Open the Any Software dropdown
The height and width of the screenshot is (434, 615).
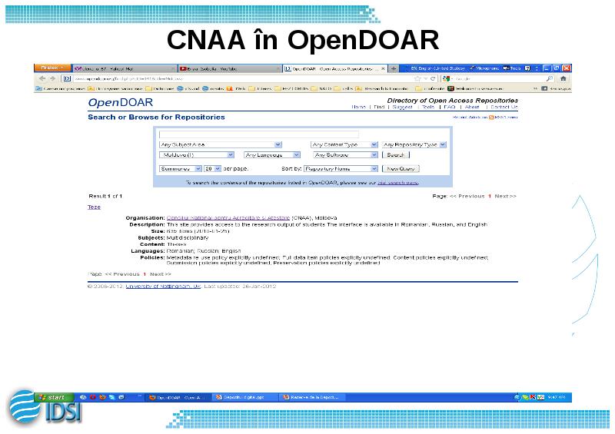point(345,155)
